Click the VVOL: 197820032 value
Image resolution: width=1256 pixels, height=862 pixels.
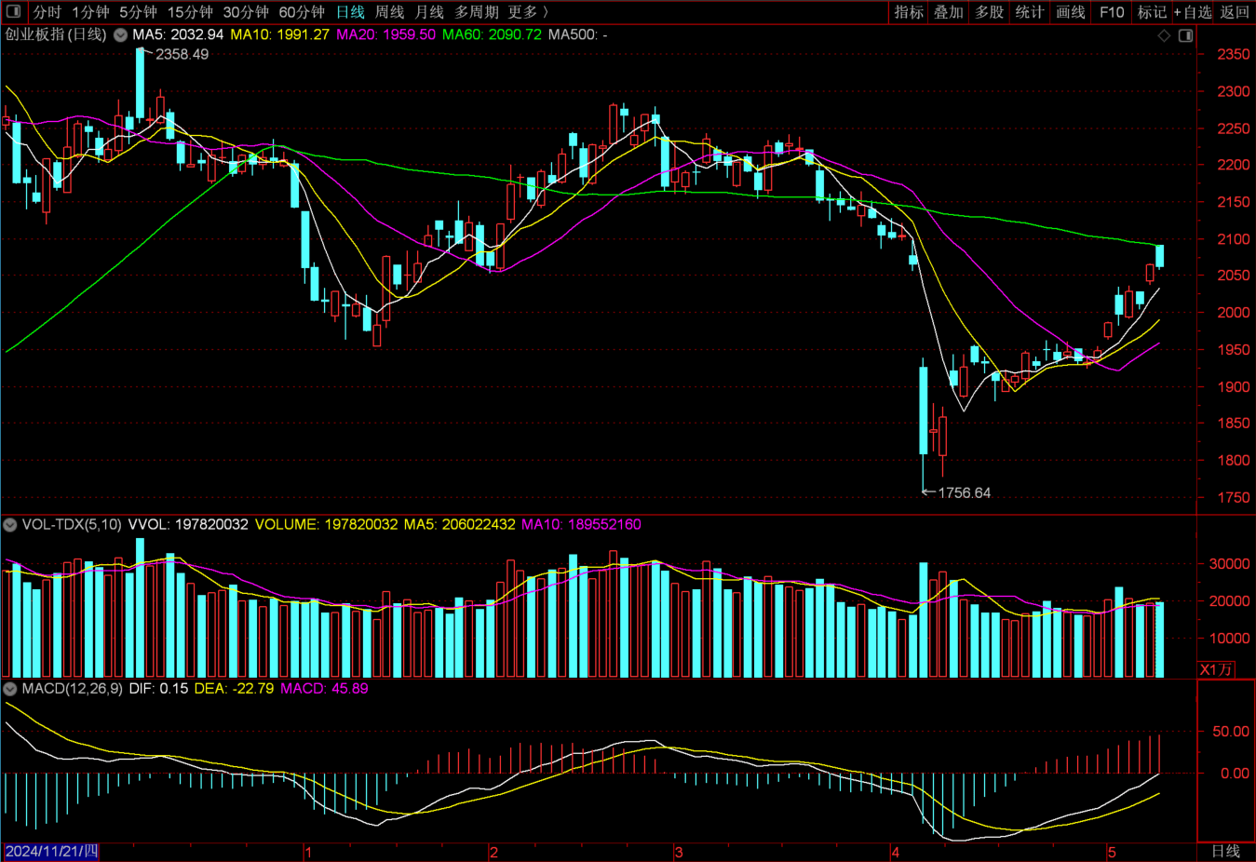188,525
